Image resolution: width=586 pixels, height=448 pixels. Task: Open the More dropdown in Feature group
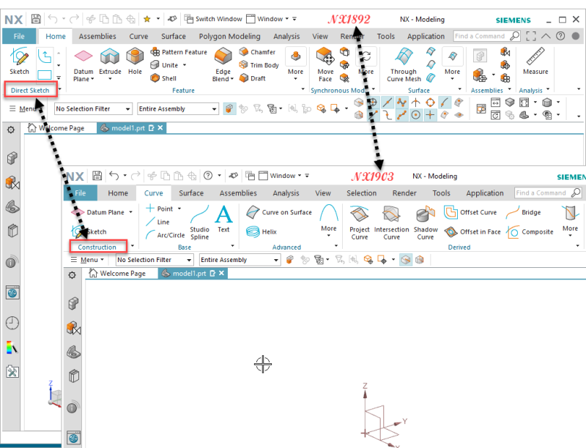point(296,63)
